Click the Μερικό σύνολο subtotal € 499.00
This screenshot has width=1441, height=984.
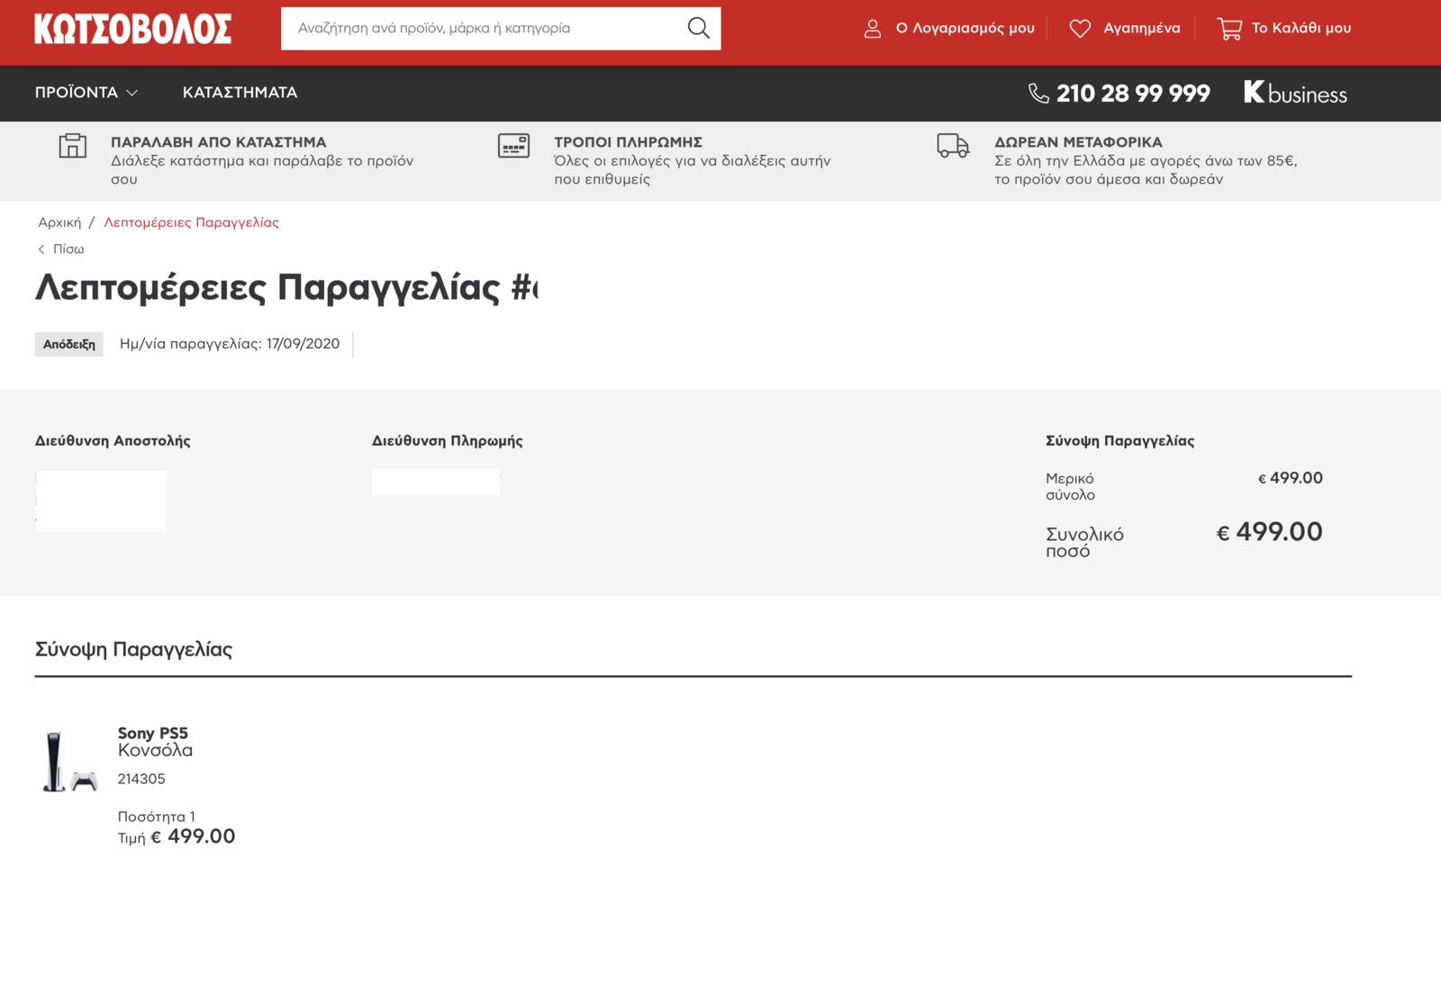pos(1290,478)
